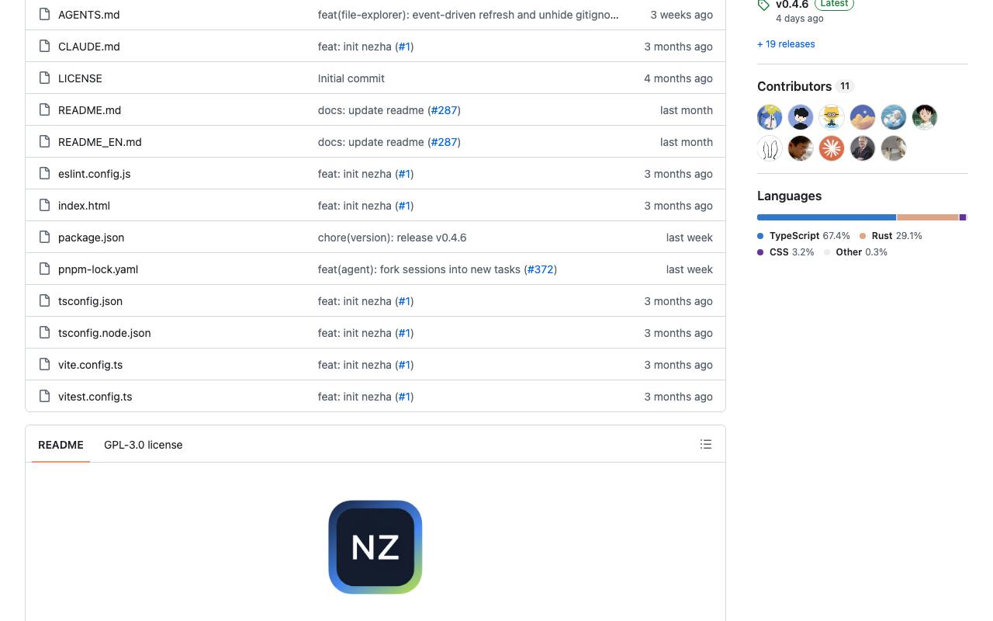Screen dimensions: 993x621
Task: Open the pnpm-lock.yaml file
Action: tap(98, 269)
